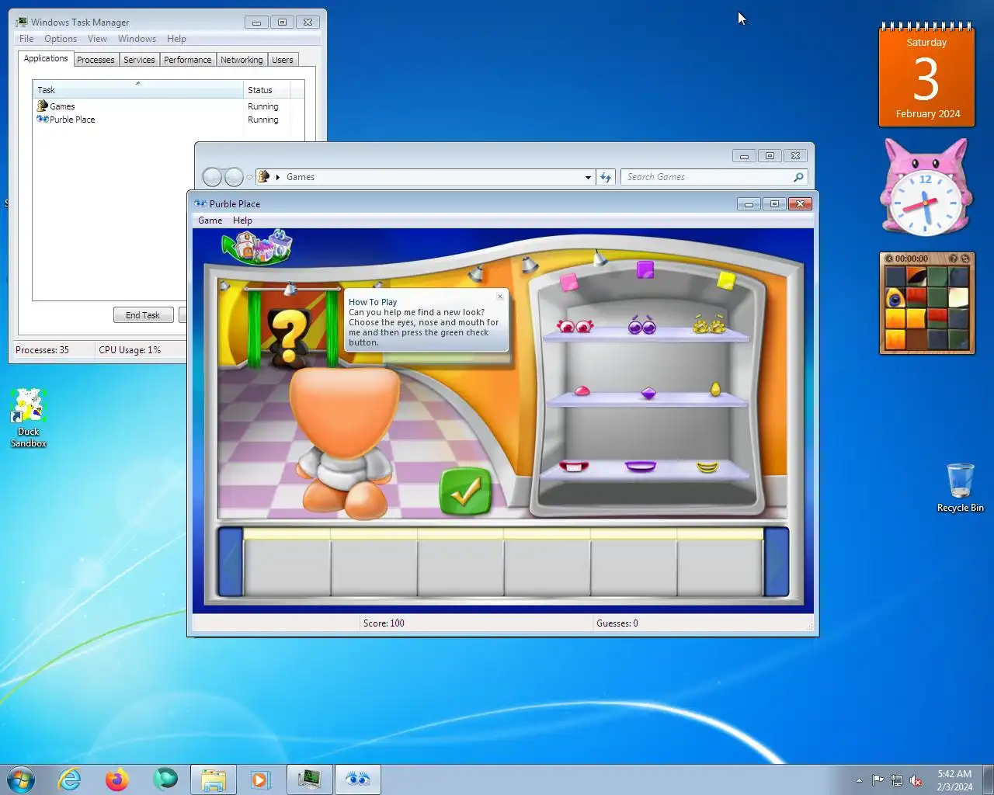Open the View menu in Task Manager
The height and width of the screenshot is (795, 994).
97,39
